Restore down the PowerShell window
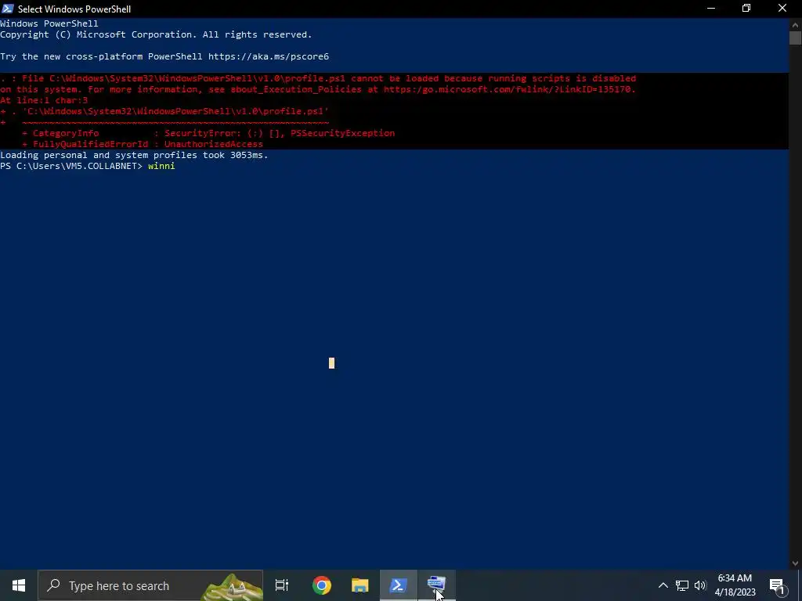 746,9
